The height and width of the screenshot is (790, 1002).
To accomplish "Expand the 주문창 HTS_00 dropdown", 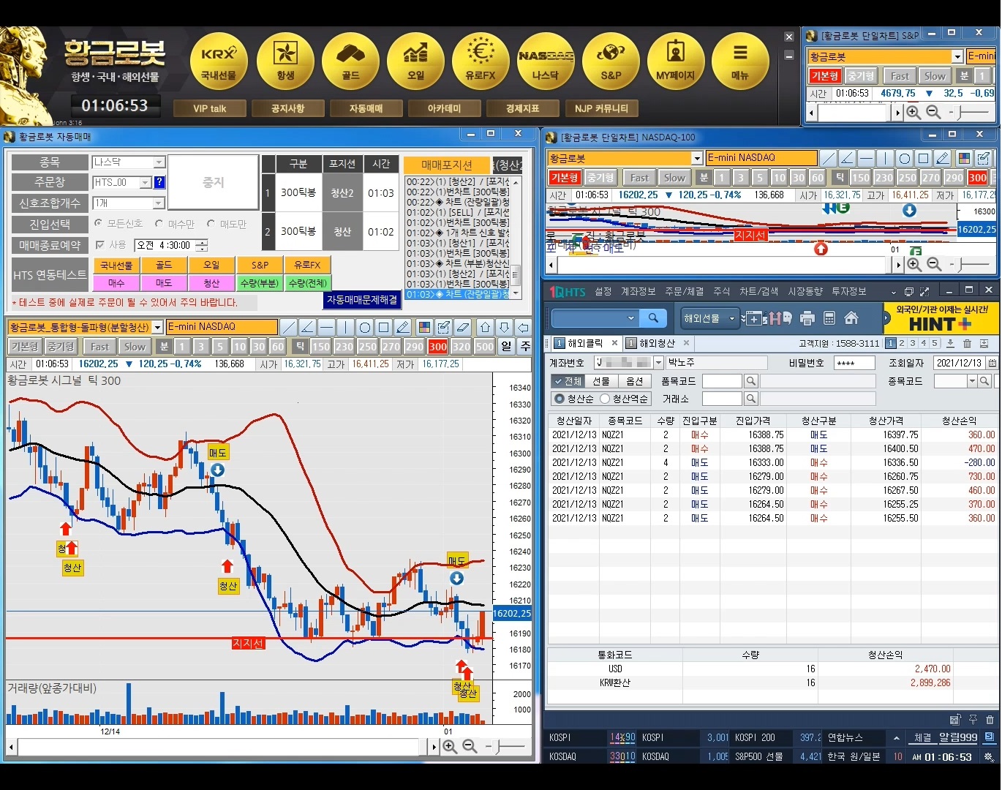I will tap(146, 182).
